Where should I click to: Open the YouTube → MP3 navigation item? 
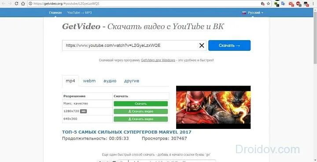[x=79, y=12]
